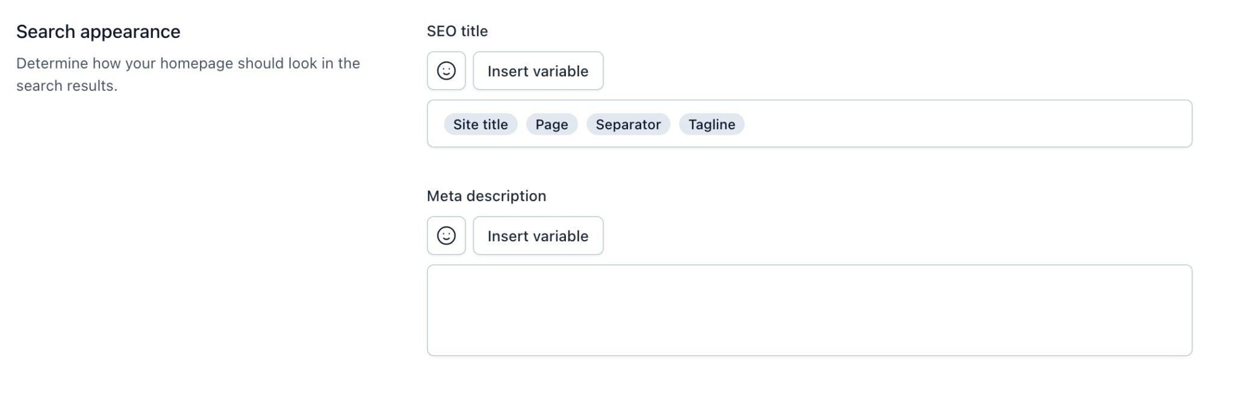This screenshot has width=1233, height=393.
Task: Click inside the empty Meta description text box
Action: pos(810,309)
